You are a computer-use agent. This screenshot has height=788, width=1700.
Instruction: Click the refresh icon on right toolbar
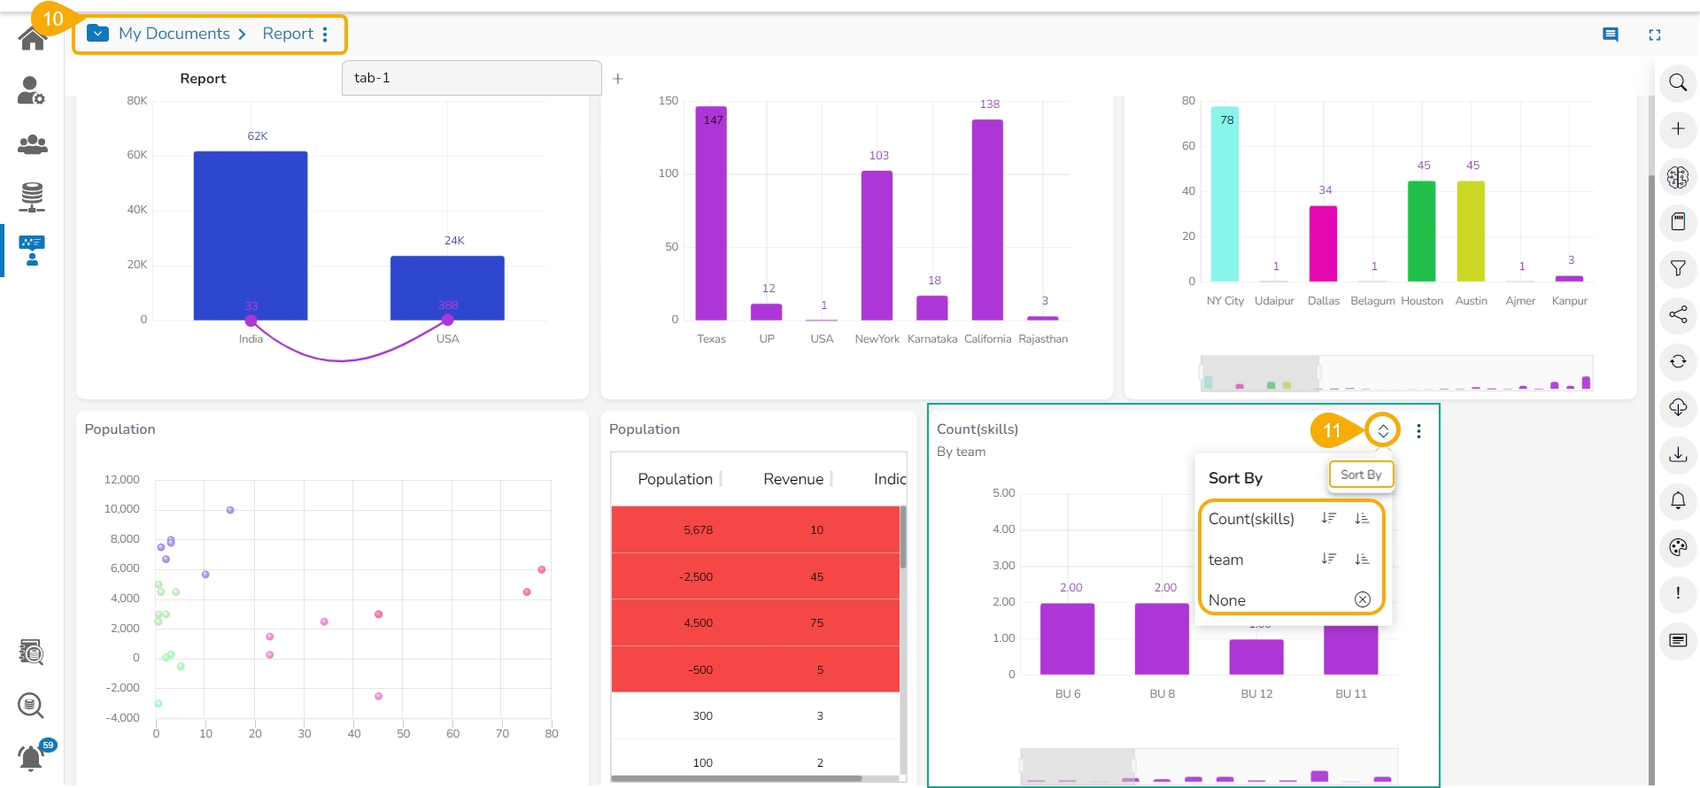[x=1678, y=361]
